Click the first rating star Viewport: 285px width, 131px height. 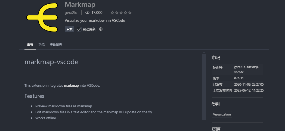tap(112, 13)
